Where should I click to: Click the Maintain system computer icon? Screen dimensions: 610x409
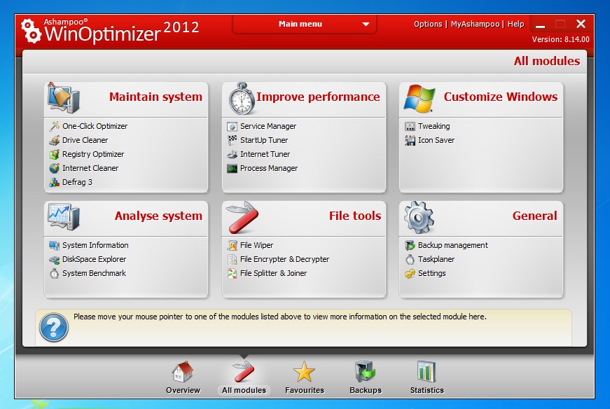coord(64,97)
